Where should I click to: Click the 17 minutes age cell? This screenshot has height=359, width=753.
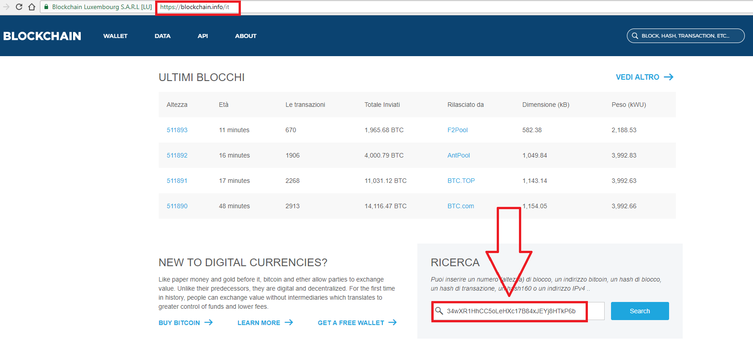[x=234, y=181]
